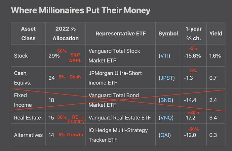Select the 1-year % ch. header
Image resolution: width=232 pixels, height=151 pixels.
tap(194, 33)
